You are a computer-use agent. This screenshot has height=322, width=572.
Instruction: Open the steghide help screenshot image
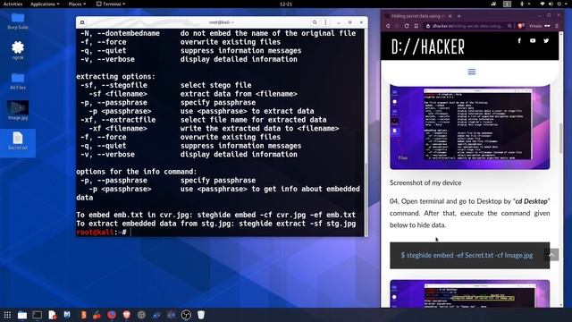469,127
